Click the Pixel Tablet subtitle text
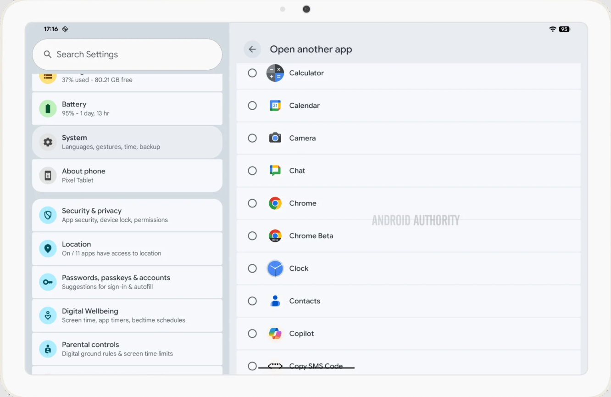Screen dimensions: 611x397 pyautogui.click(x=78, y=180)
